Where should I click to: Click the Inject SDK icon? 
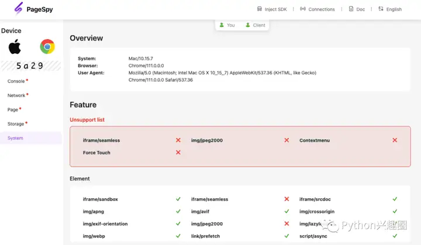(260, 9)
